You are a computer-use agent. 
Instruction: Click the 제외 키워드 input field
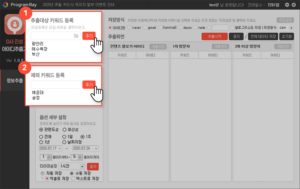pyautogui.click(x=56, y=85)
